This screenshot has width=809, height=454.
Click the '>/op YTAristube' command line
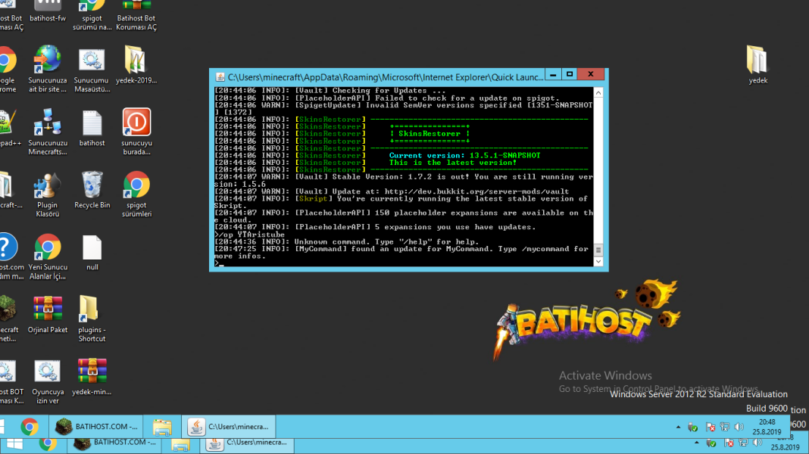(x=250, y=235)
